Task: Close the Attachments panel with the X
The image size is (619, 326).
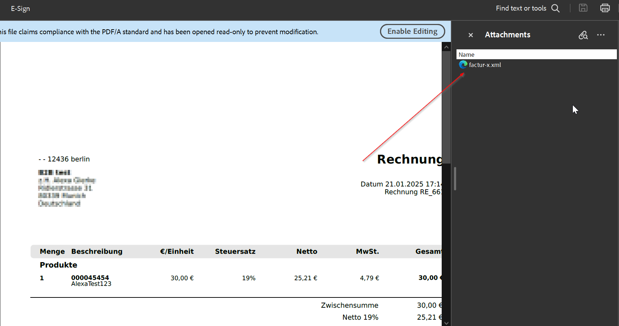Action: coord(471,35)
